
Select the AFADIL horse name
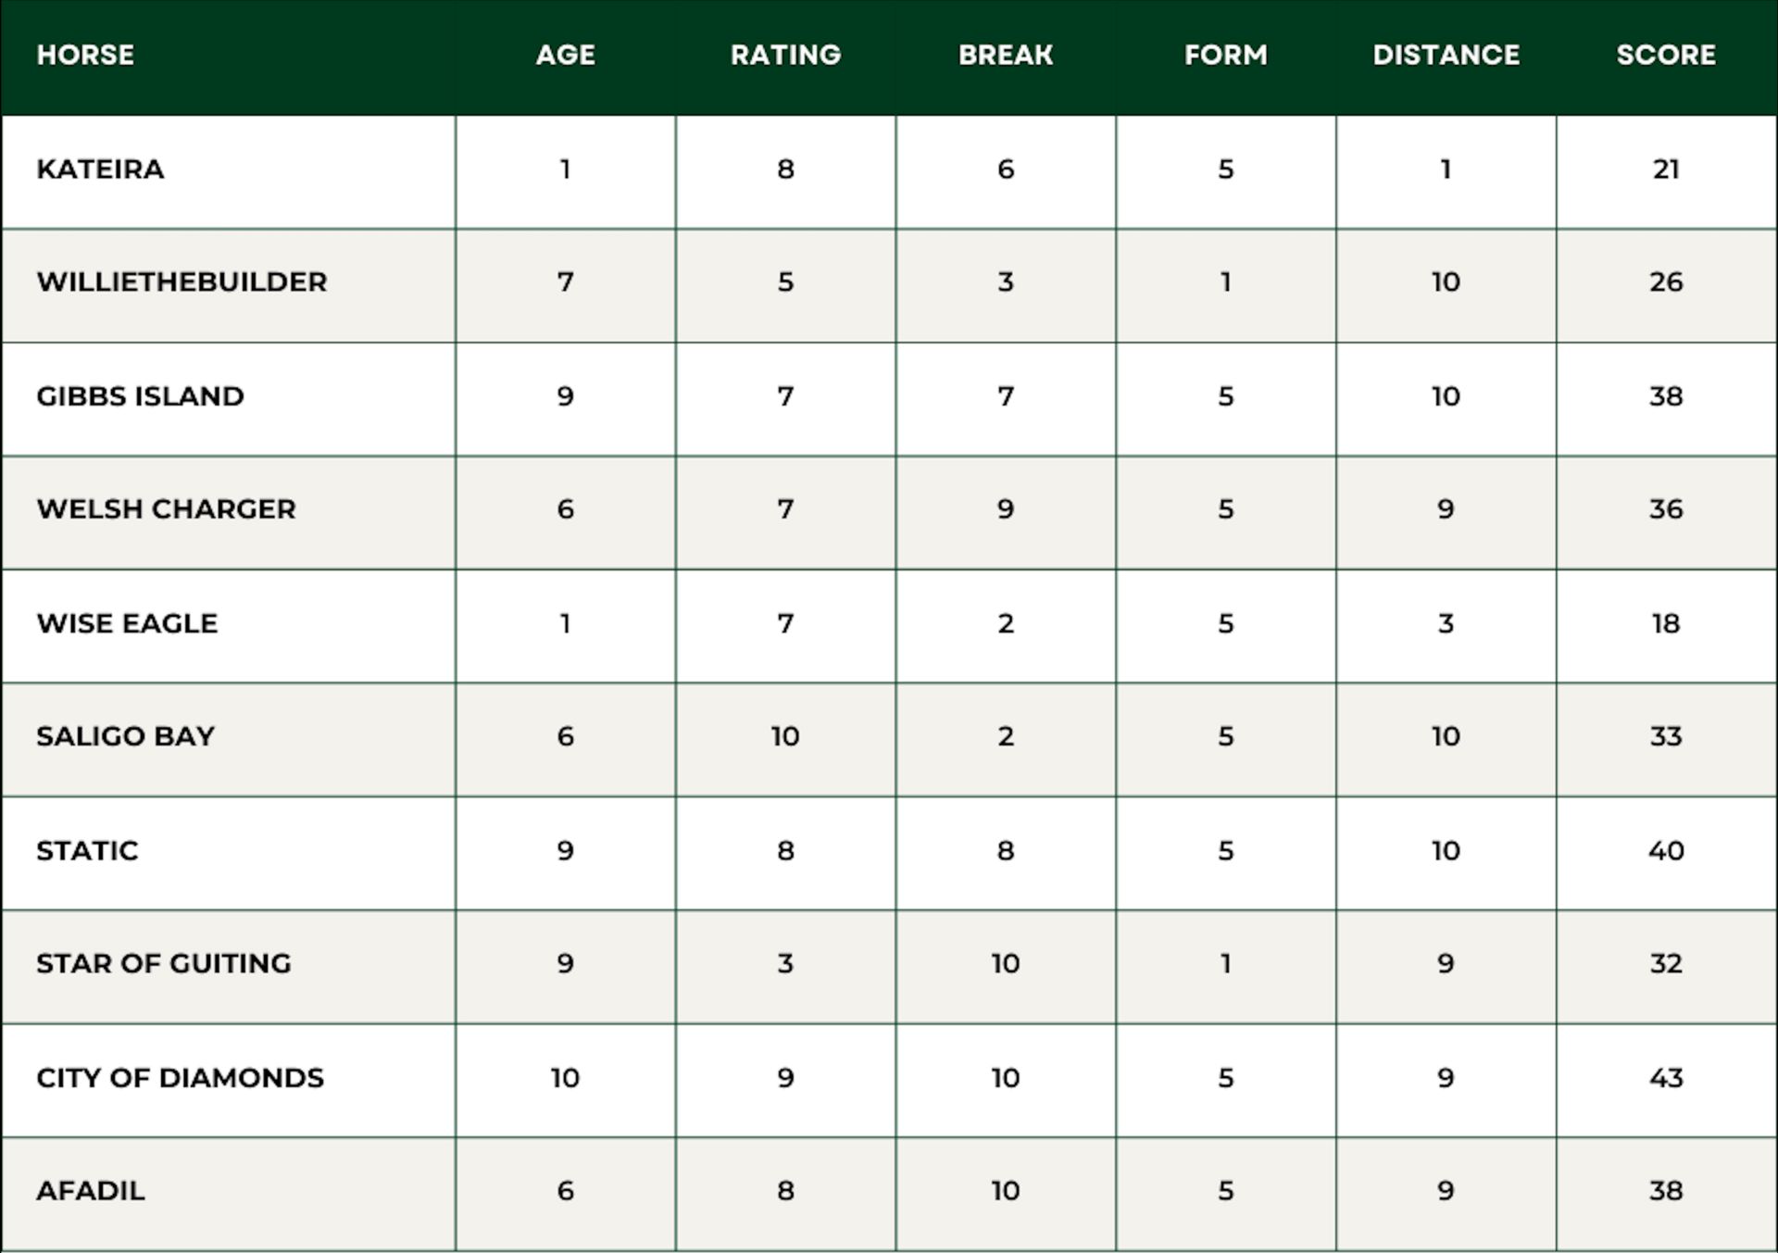tap(91, 1191)
